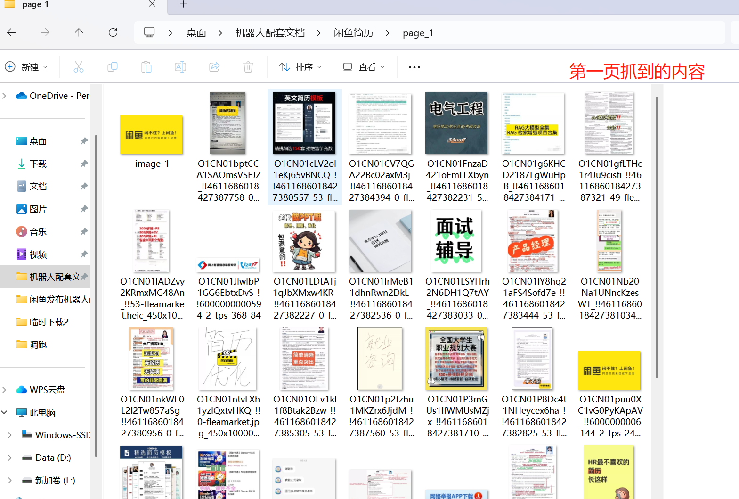Click the Rename icon
739x499 pixels.
pyautogui.click(x=180, y=67)
